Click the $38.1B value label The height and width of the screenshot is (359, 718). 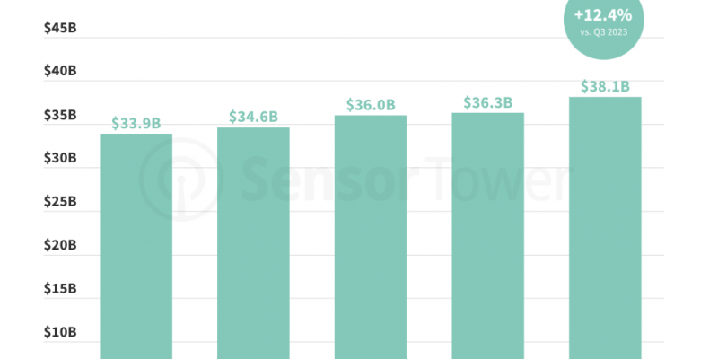[x=605, y=86]
